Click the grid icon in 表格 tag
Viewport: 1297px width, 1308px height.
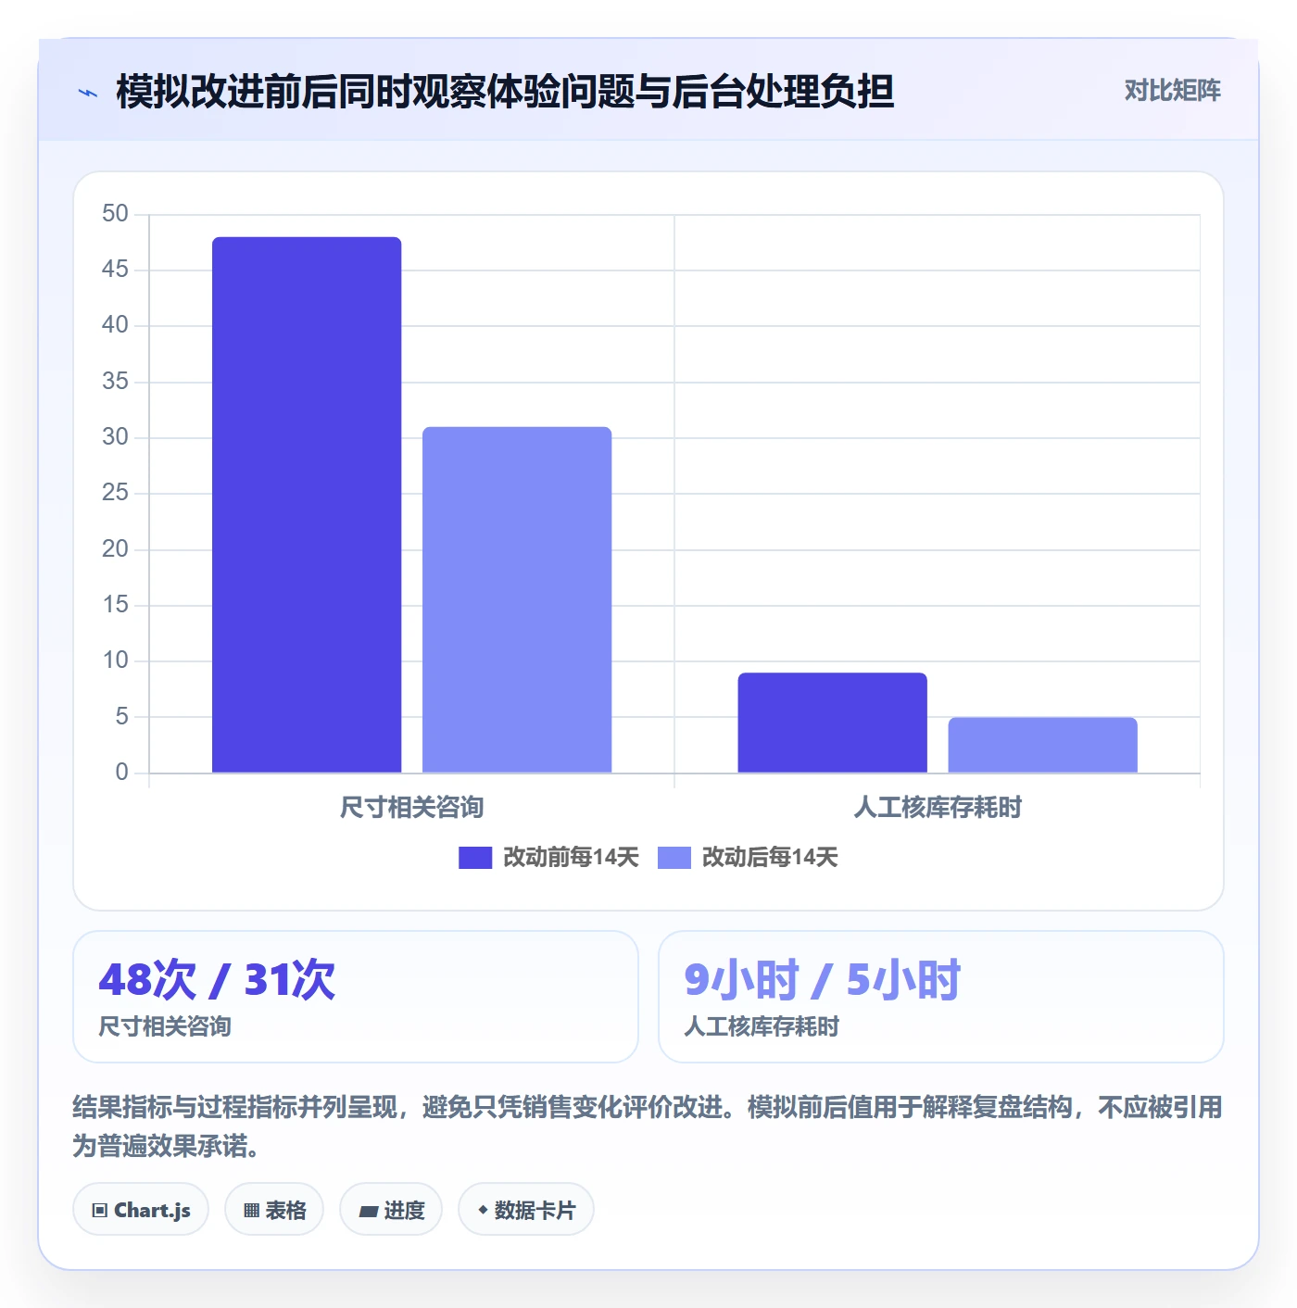tap(251, 1211)
